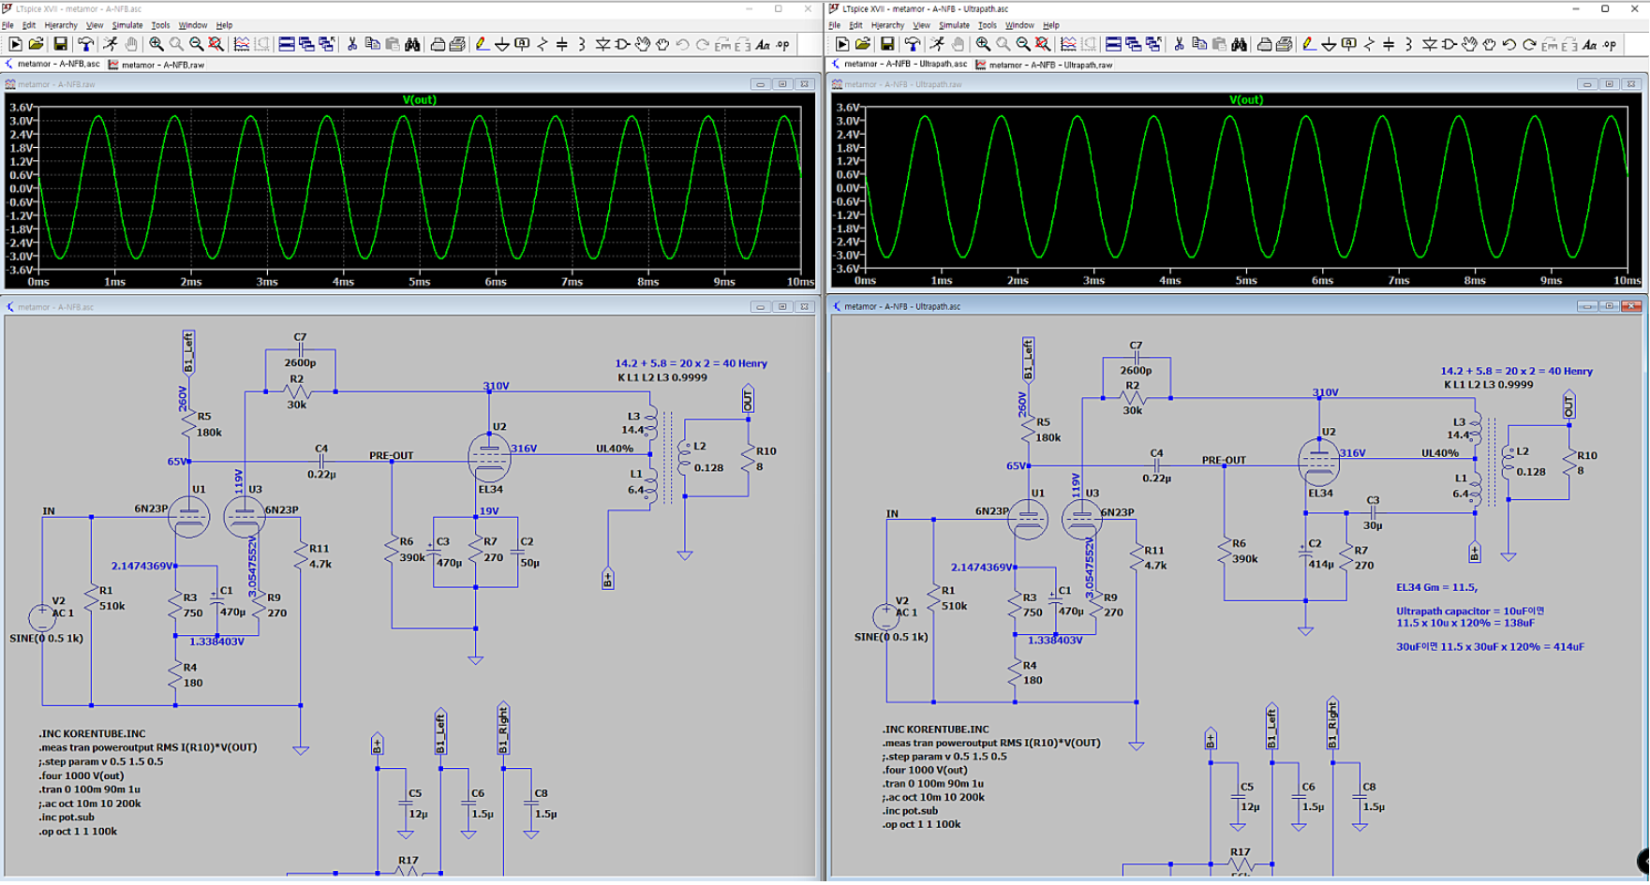Click Cut scissors icon in left A-NFB.asc window
The image size is (1650, 885).
352,44
